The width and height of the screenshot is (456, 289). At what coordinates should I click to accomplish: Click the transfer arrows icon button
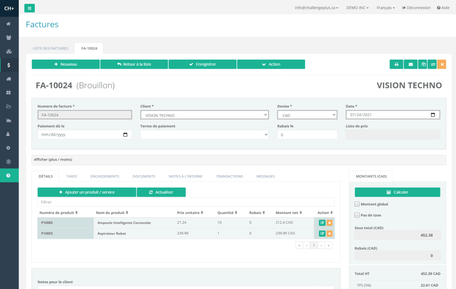tap(433, 64)
